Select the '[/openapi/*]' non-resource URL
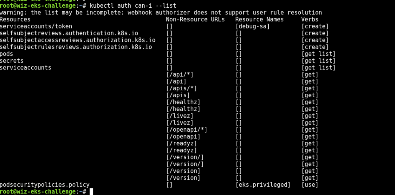395x195 pixels. [x=187, y=129]
